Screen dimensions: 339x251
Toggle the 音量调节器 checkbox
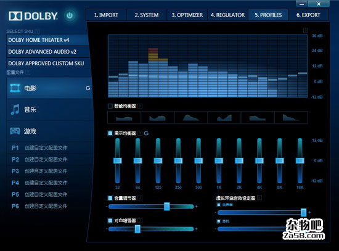tap(110, 198)
